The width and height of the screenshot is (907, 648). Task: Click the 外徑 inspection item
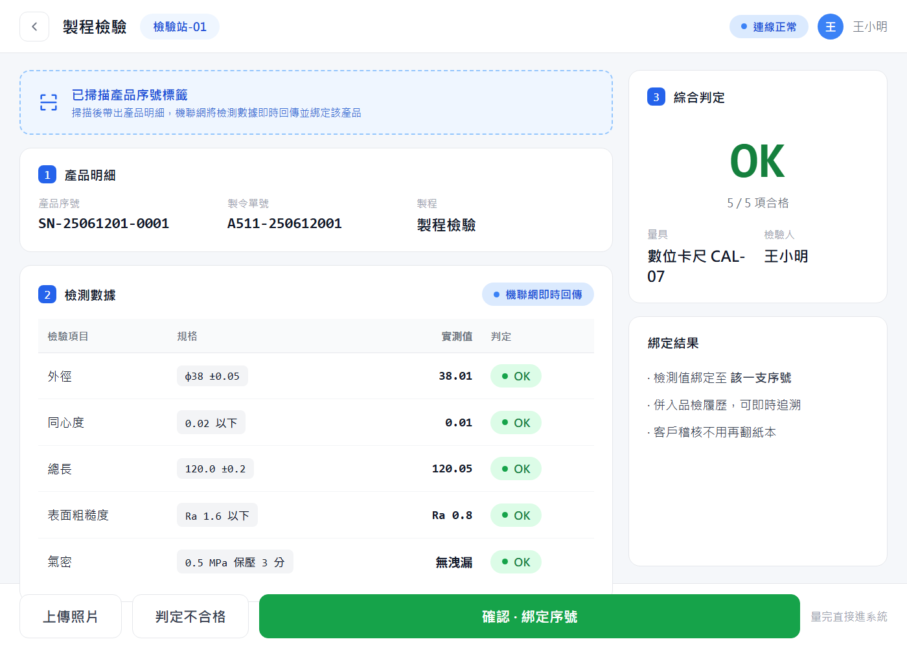(60, 376)
